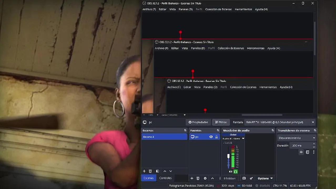Click the -15.4 dB volume reading

(x=227, y=143)
